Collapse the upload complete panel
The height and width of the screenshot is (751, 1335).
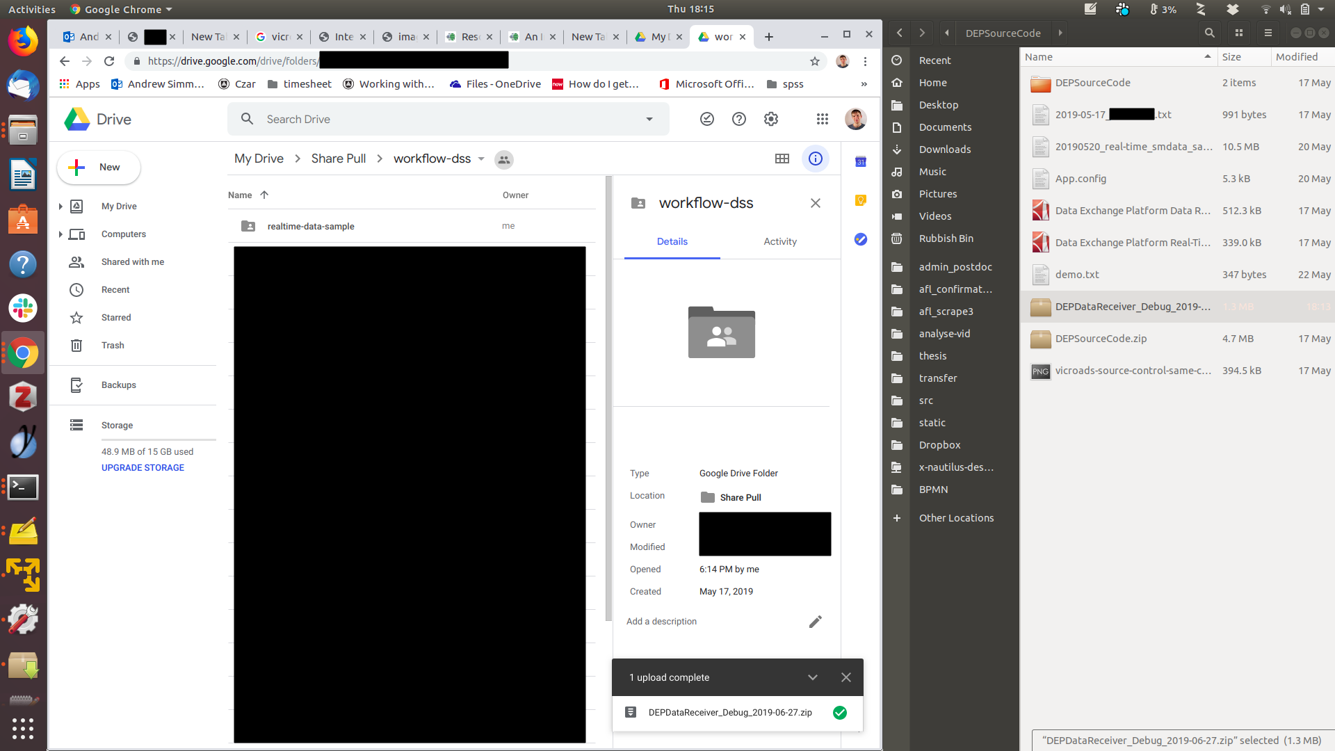click(812, 677)
